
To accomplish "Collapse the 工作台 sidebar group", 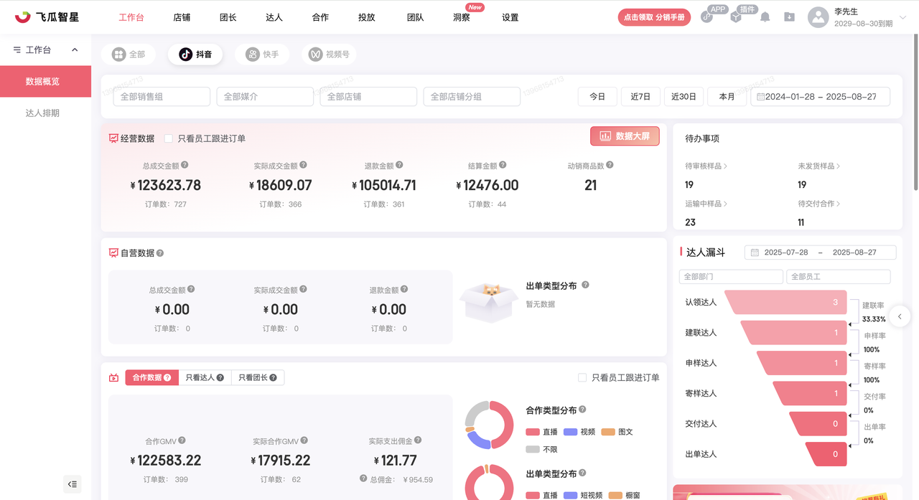I will pyautogui.click(x=75, y=50).
